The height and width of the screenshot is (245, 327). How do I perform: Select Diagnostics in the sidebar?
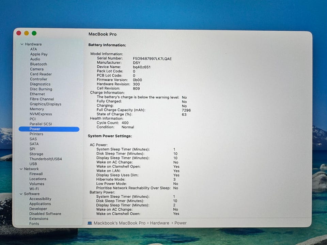(x=40, y=84)
